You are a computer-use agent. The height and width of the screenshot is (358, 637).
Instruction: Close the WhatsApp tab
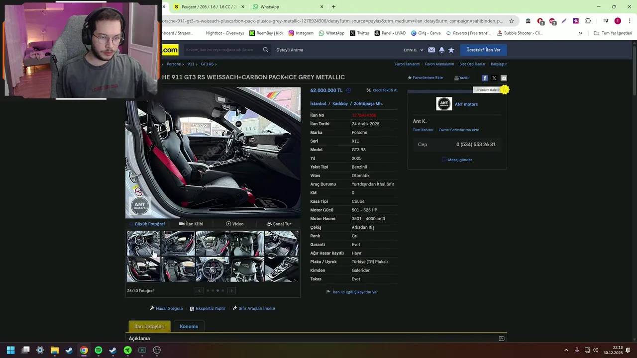coord(321,7)
